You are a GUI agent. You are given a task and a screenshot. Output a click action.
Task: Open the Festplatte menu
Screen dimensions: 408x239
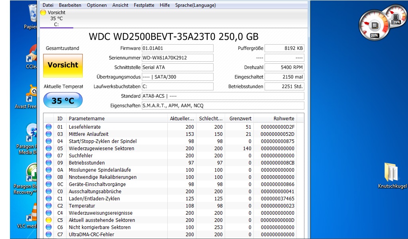coord(144,5)
